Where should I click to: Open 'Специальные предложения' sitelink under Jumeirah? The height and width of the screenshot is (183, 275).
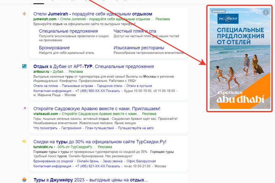pyautogui.click(x=68, y=31)
